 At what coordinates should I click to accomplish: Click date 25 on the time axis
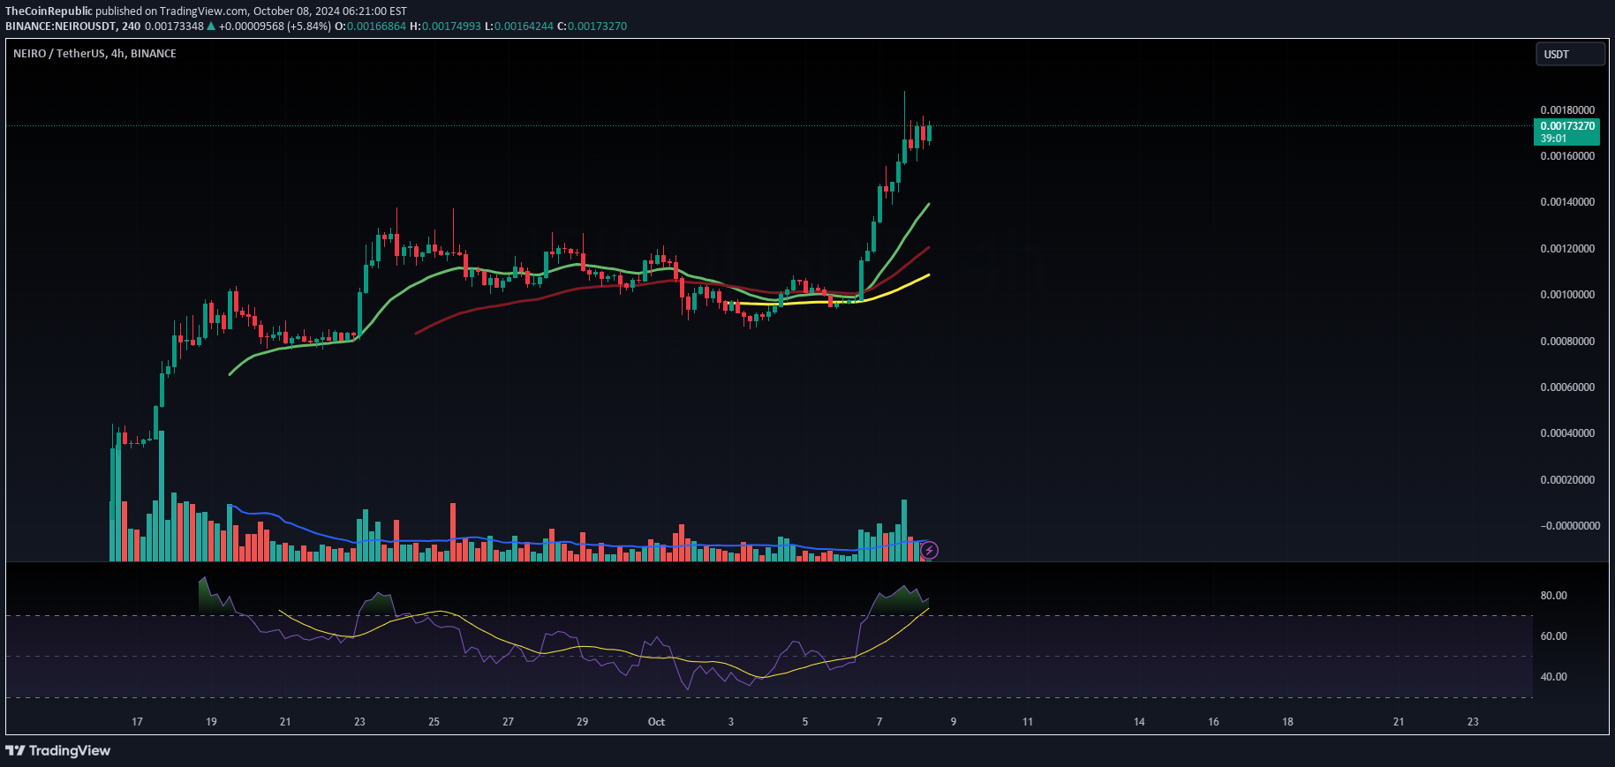pyautogui.click(x=434, y=722)
